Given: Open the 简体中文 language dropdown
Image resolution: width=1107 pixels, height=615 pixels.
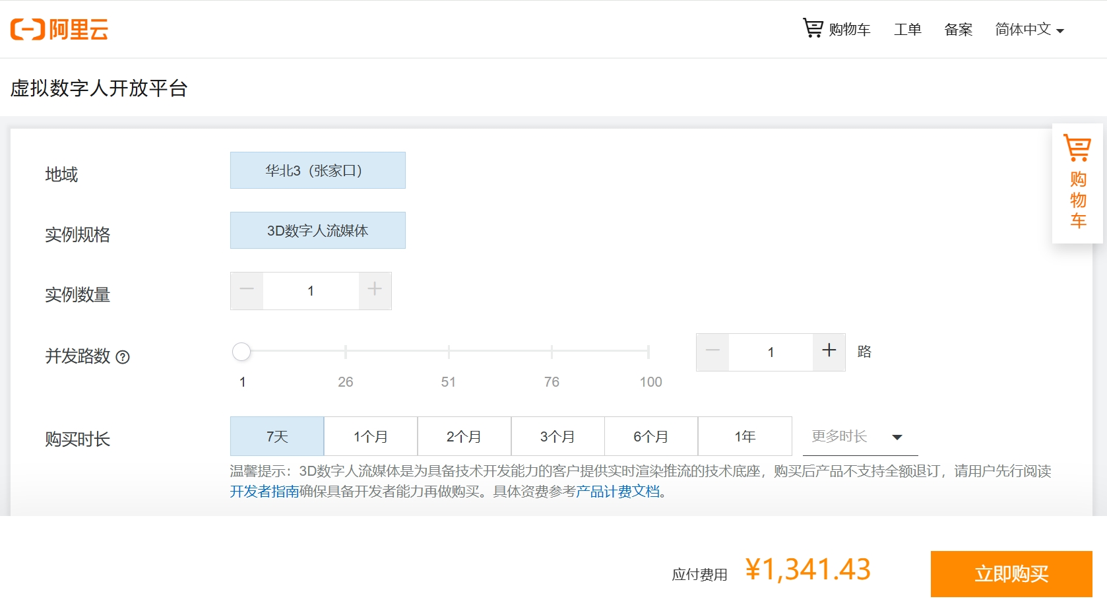Looking at the screenshot, I should tap(1029, 30).
